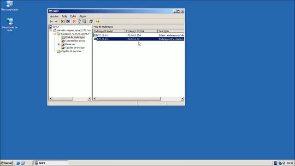The width and height of the screenshot is (295, 166).
Task: Open the Ação menu
Action: [x=65, y=17]
